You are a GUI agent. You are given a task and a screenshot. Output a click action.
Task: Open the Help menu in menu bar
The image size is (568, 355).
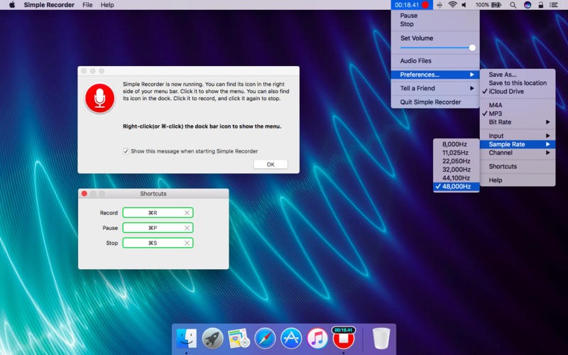107,5
